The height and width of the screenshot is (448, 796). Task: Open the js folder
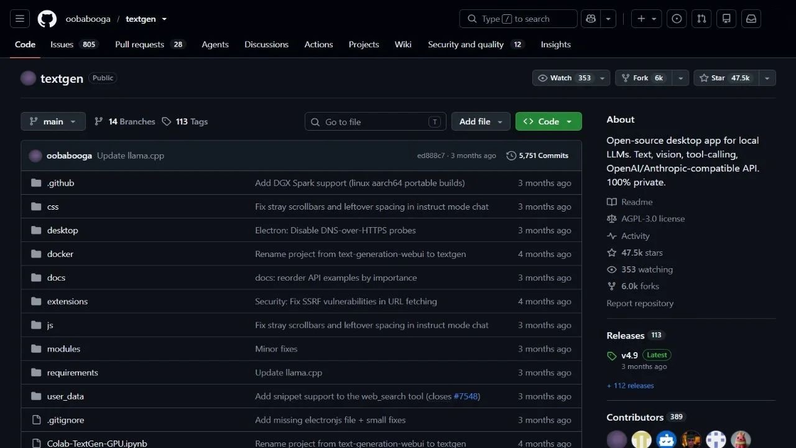click(50, 325)
